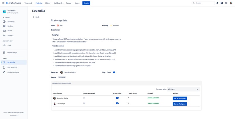Click the Backlog sidebar icon
The height and width of the screenshot is (119, 235).
[x=4, y=26]
